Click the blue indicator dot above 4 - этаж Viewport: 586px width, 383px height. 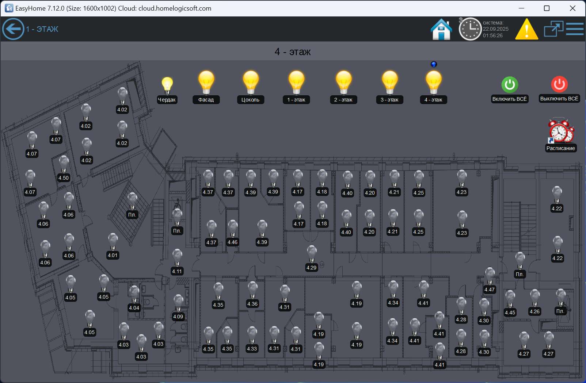point(434,64)
